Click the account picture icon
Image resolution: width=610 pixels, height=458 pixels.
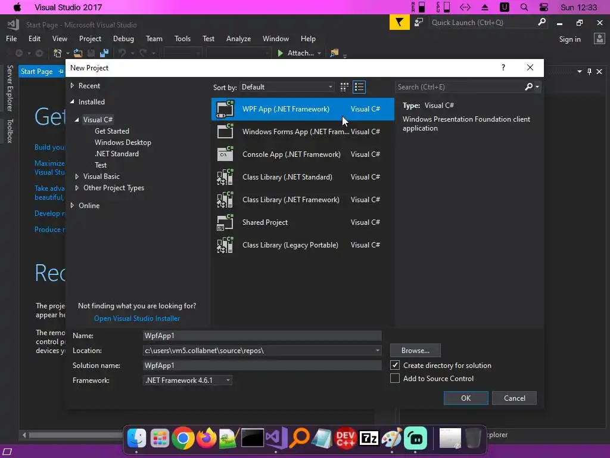tap(599, 39)
